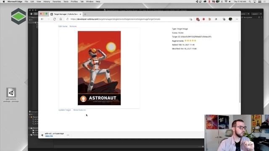Image resolution: width=269 pixels, height=151 pixels.
Task: Open a new browser tab
Action: (85, 14)
